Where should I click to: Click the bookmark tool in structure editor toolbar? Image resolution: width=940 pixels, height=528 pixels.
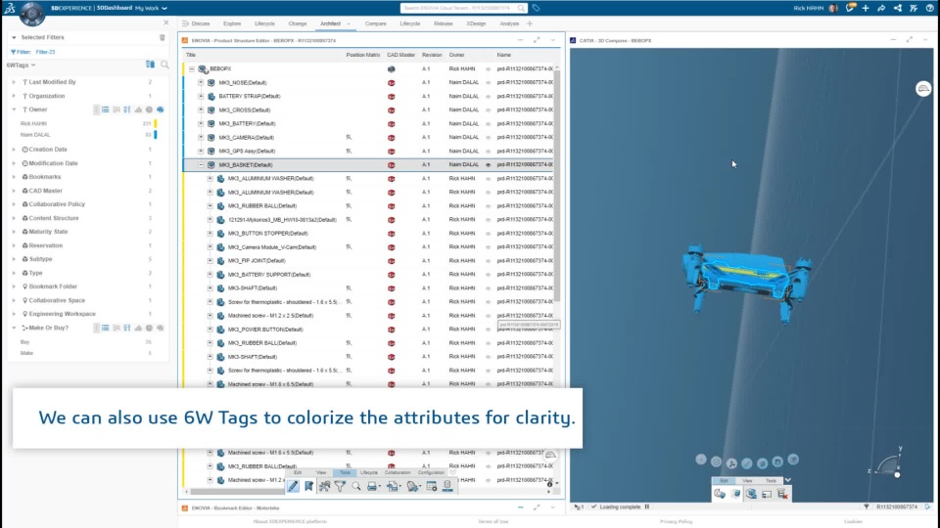(x=308, y=486)
